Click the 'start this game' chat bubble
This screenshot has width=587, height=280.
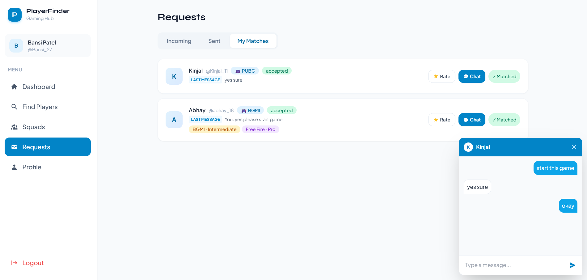click(555, 168)
